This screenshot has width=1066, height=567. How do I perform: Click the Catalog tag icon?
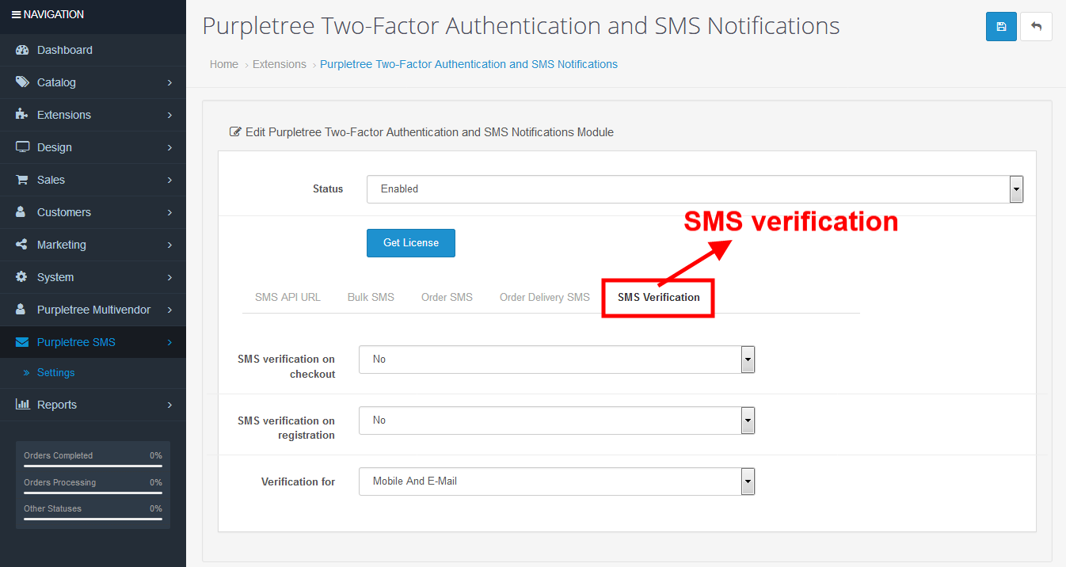click(x=22, y=82)
